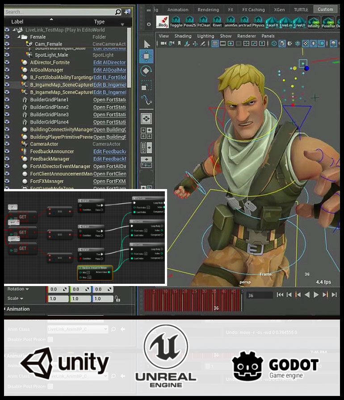Open the FaceFX shelf tool
Screen dimensions: 344x400
[272, 21]
